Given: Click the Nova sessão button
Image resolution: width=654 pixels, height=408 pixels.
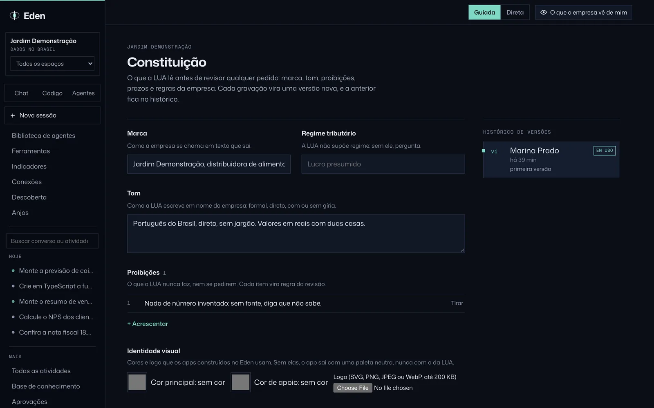Looking at the screenshot, I should (x=52, y=115).
